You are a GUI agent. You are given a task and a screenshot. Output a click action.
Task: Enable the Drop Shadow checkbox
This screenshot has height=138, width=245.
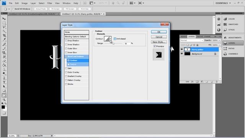pos(66,41)
